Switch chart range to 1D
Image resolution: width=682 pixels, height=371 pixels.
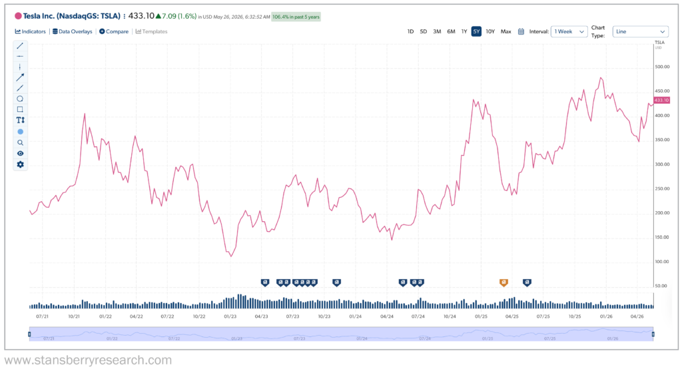(x=410, y=32)
